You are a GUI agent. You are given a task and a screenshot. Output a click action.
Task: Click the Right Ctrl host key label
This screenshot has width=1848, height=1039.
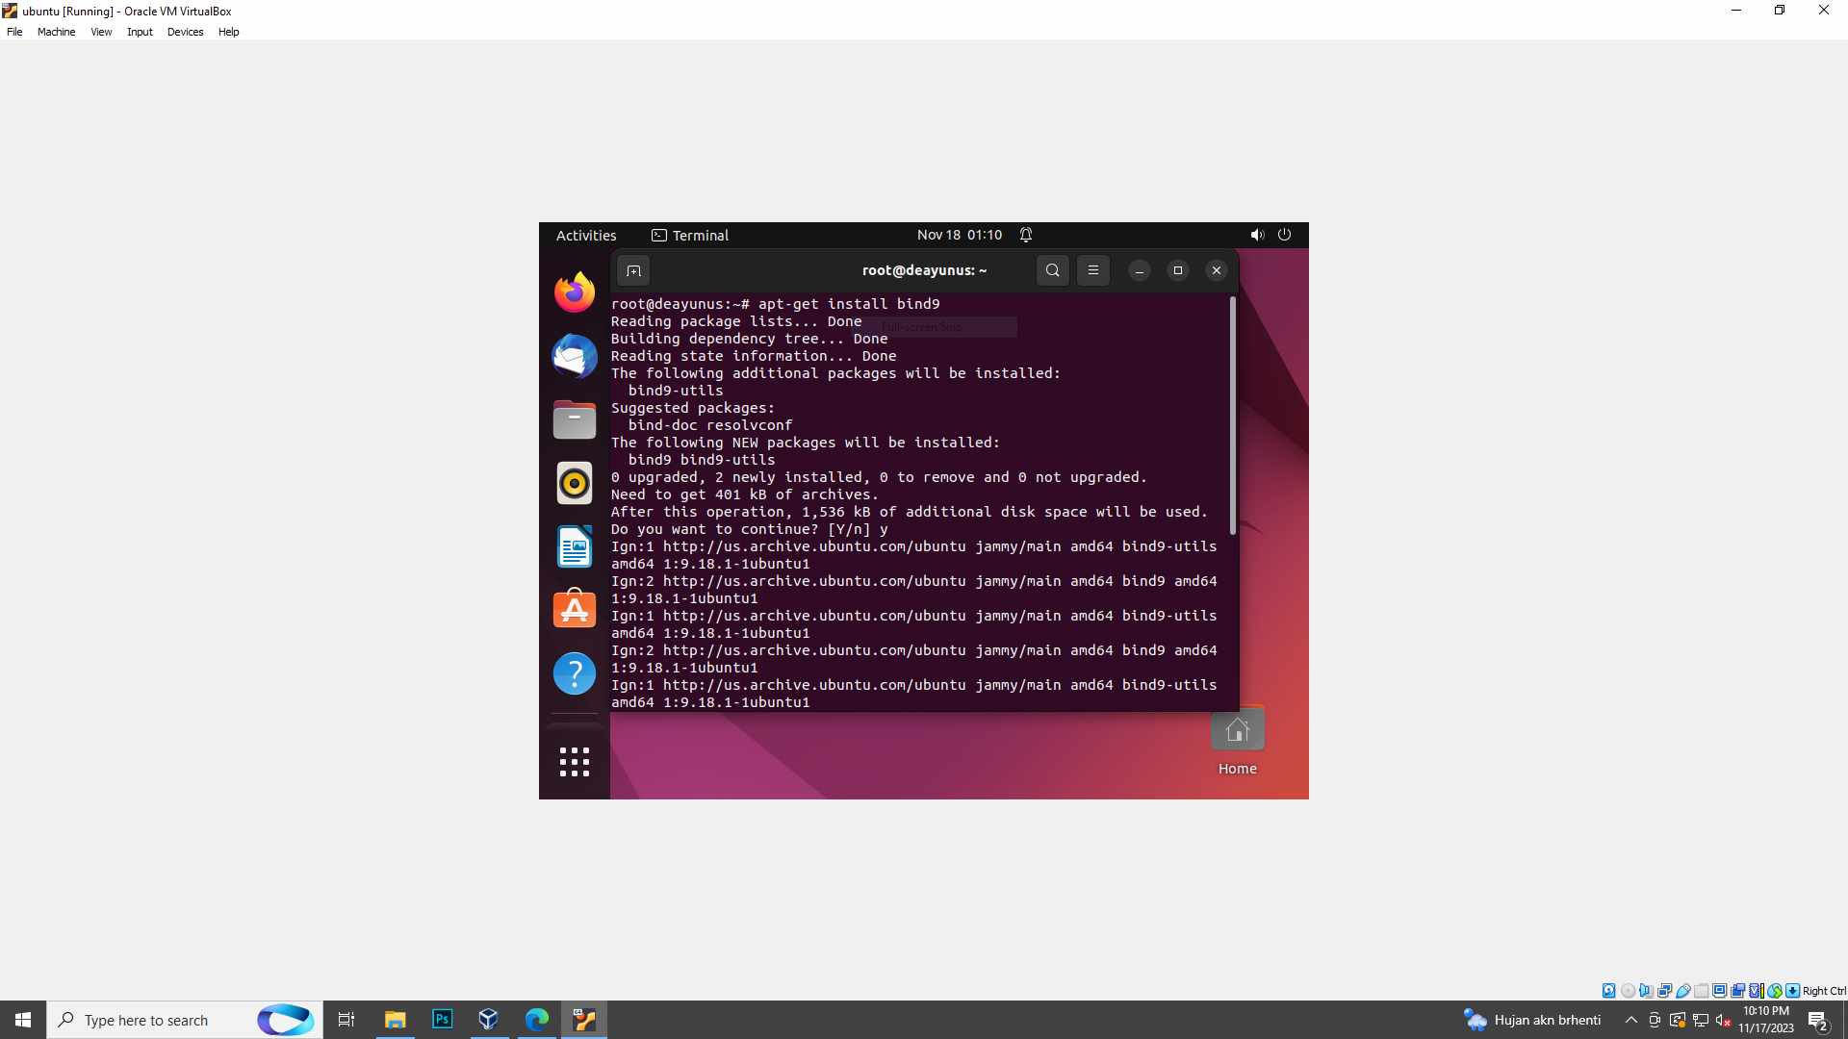point(1825,991)
